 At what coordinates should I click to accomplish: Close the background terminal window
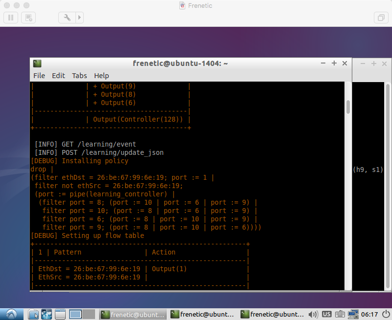coord(385,64)
